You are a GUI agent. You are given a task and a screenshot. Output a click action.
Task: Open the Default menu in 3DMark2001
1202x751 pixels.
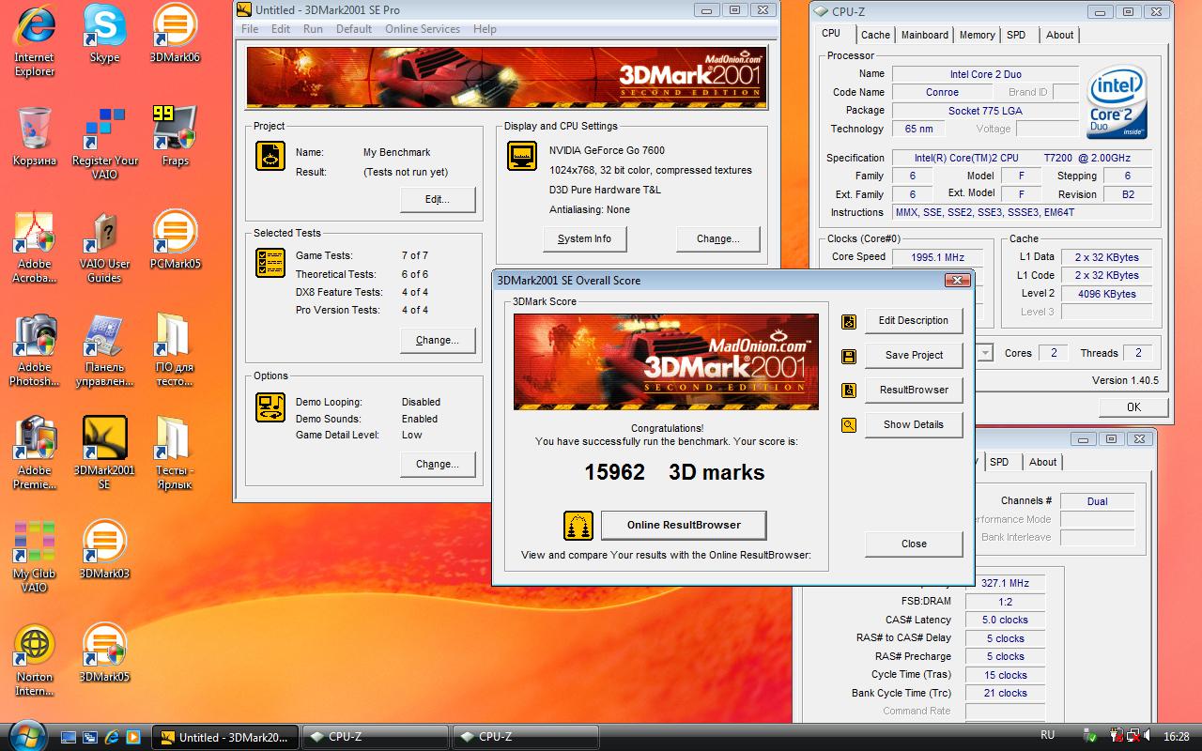354,29
